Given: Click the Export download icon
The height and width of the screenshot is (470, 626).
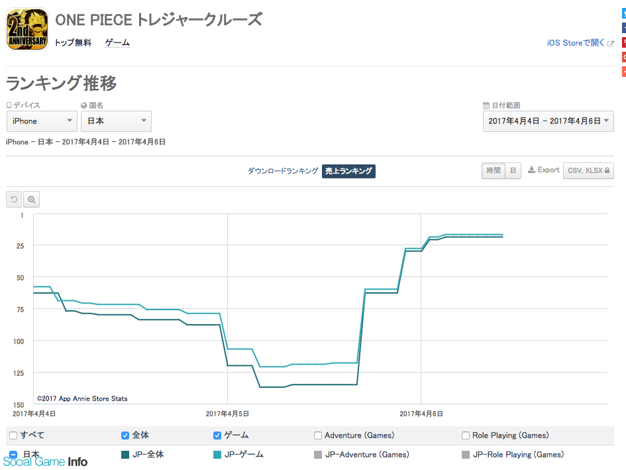Looking at the screenshot, I should coord(531,170).
